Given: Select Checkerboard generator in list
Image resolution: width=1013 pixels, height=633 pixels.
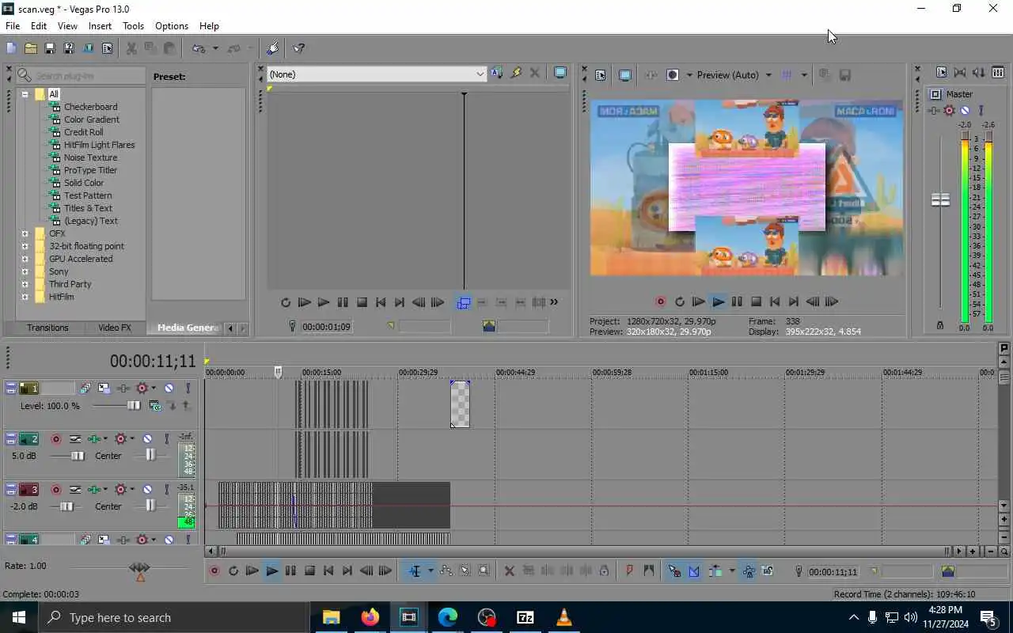Looking at the screenshot, I should click(90, 107).
